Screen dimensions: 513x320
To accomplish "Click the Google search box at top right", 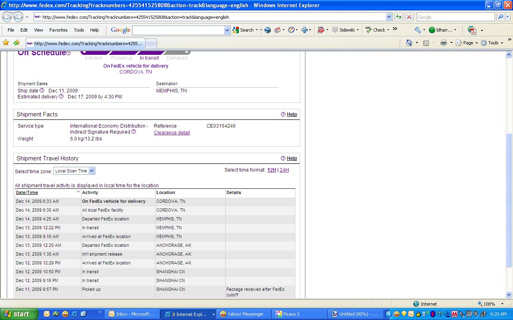I will click(456, 17).
